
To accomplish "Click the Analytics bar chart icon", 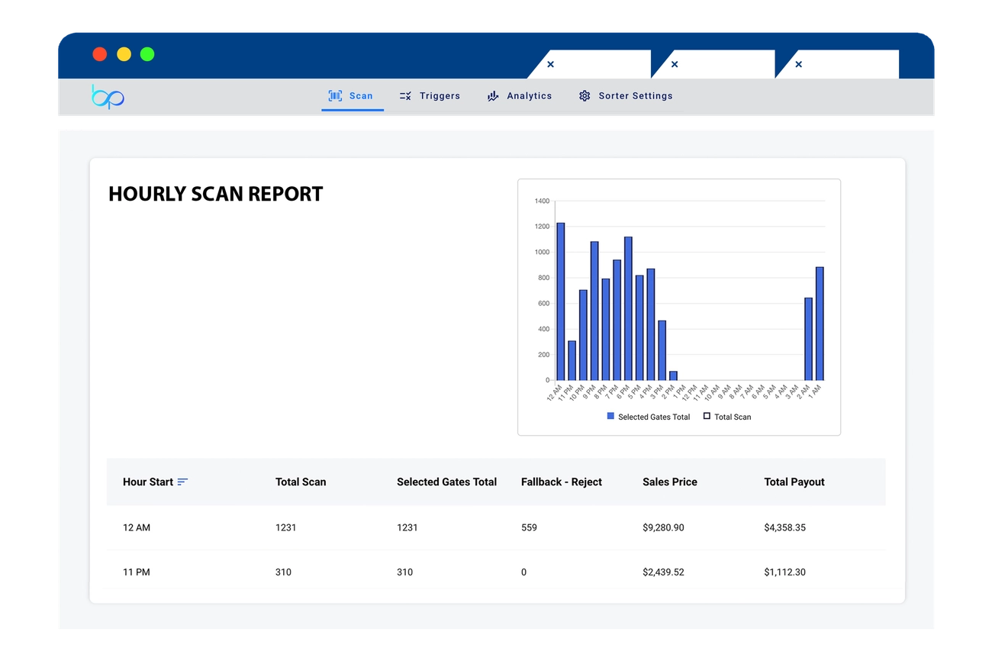I will click(493, 96).
